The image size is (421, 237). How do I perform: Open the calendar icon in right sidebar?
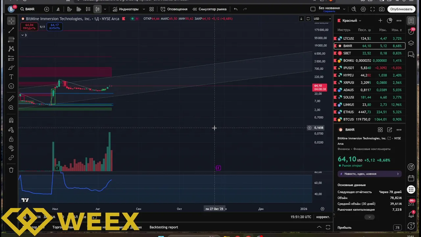click(411, 178)
